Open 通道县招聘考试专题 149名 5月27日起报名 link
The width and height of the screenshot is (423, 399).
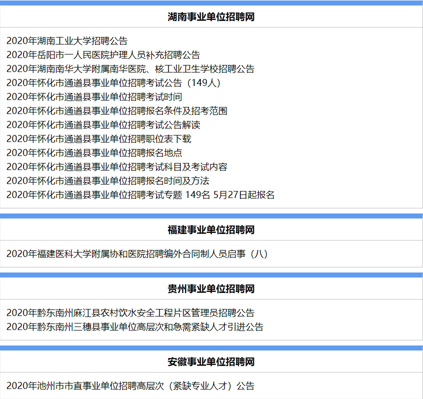[x=141, y=195]
